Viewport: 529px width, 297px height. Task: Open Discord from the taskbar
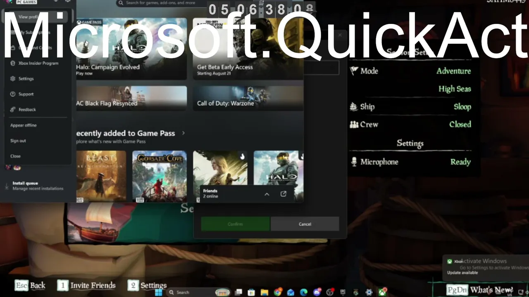(317, 292)
